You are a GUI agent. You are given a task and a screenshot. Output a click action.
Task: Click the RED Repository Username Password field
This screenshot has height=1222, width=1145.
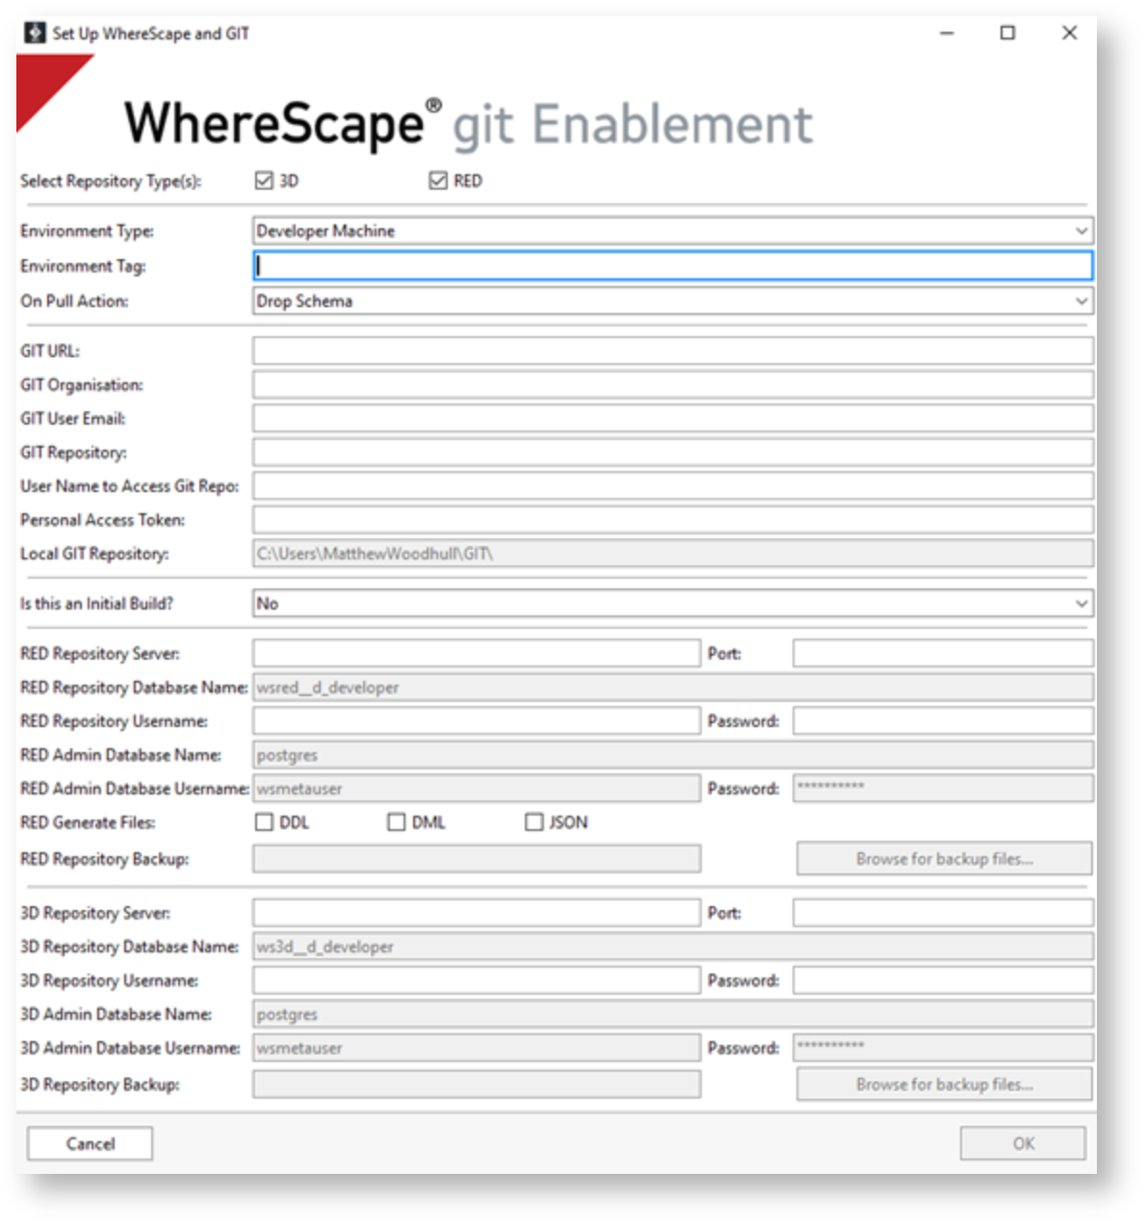[943, 721]
